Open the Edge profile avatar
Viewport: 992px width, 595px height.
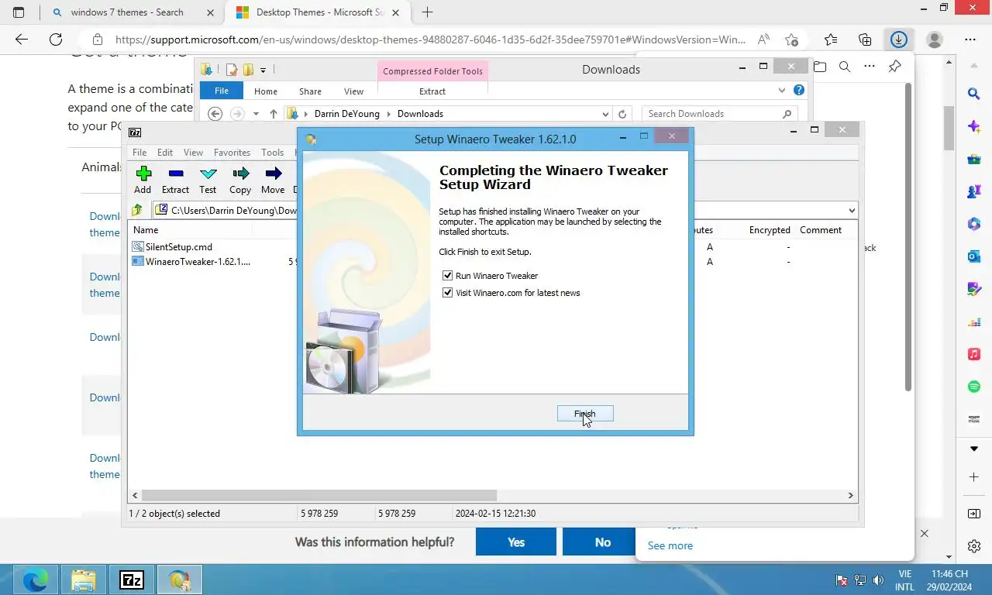point(935,40)
